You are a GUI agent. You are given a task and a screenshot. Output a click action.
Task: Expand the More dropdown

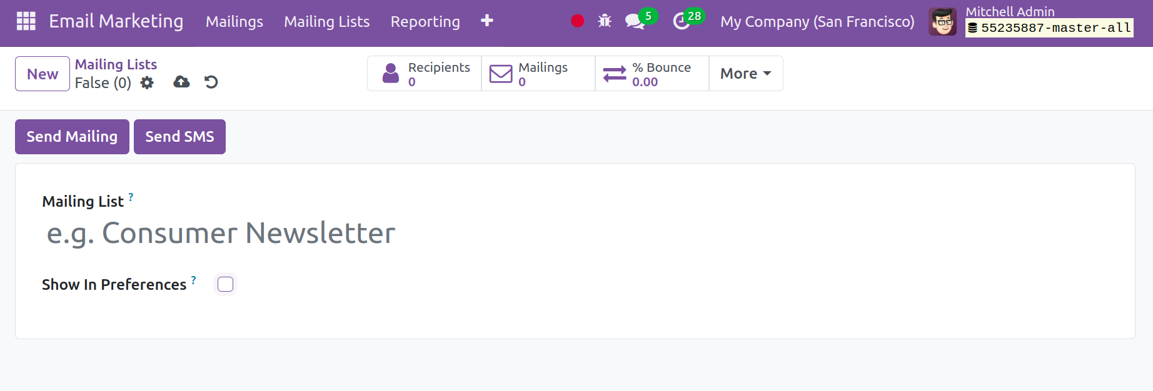(x=745, y=74)
